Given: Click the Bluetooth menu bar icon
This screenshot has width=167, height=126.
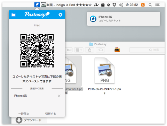Looking at the screenshot, I should pos(121,5).
